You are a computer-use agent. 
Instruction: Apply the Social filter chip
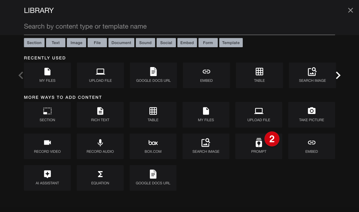166,43
